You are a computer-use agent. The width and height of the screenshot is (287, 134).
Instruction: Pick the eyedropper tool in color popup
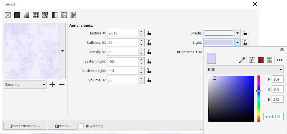coord(243,60)
